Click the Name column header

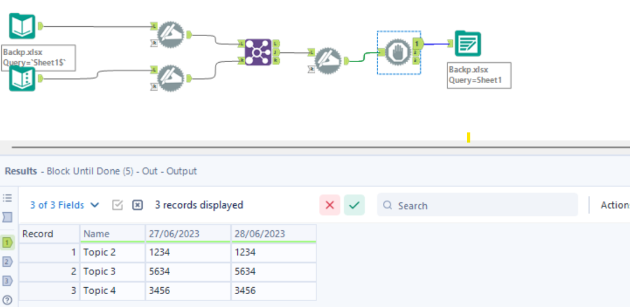(x=112, y=234)
